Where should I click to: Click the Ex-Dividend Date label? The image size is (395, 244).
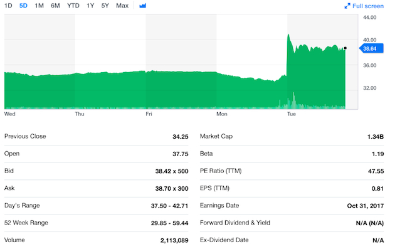tap(224, 240)
